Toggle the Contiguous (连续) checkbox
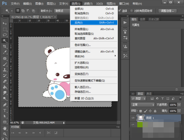184x140 pixels. (120, 11)
